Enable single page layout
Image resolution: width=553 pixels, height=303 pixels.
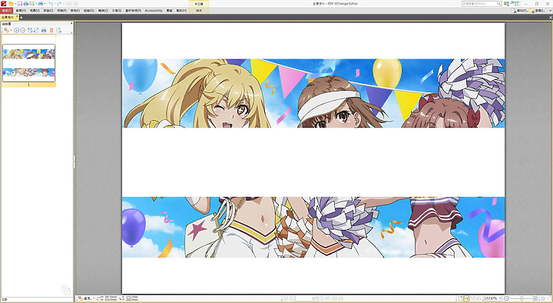[x=460, y=298]
